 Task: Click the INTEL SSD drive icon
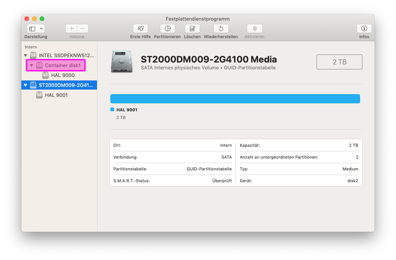33,55
